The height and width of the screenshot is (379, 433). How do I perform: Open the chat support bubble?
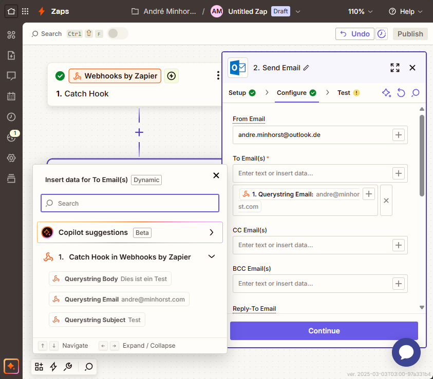tap(406, 352)
